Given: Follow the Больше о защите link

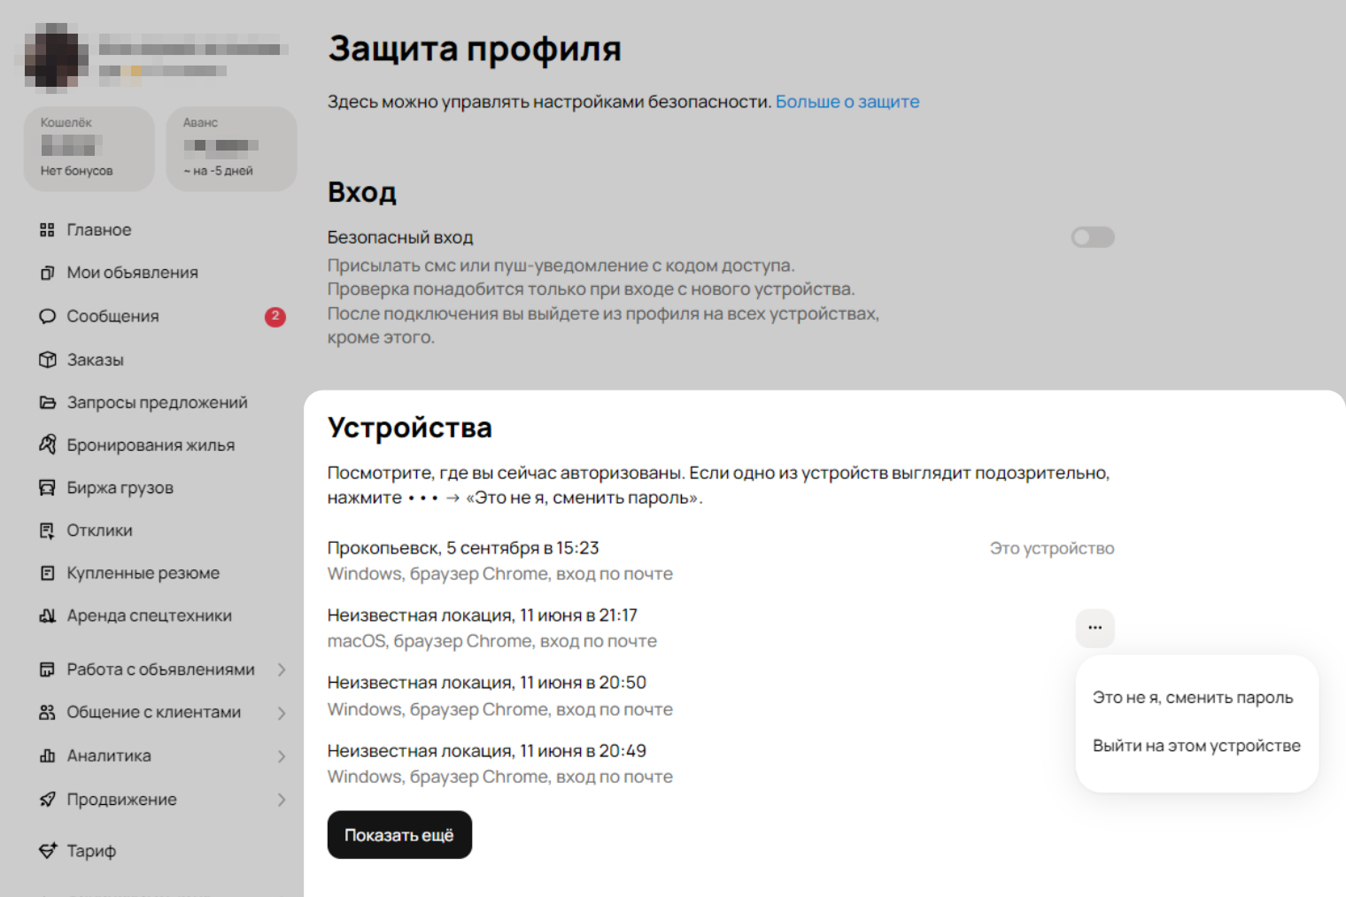Looking at the screenshot, I should click(x=847, y=102).
